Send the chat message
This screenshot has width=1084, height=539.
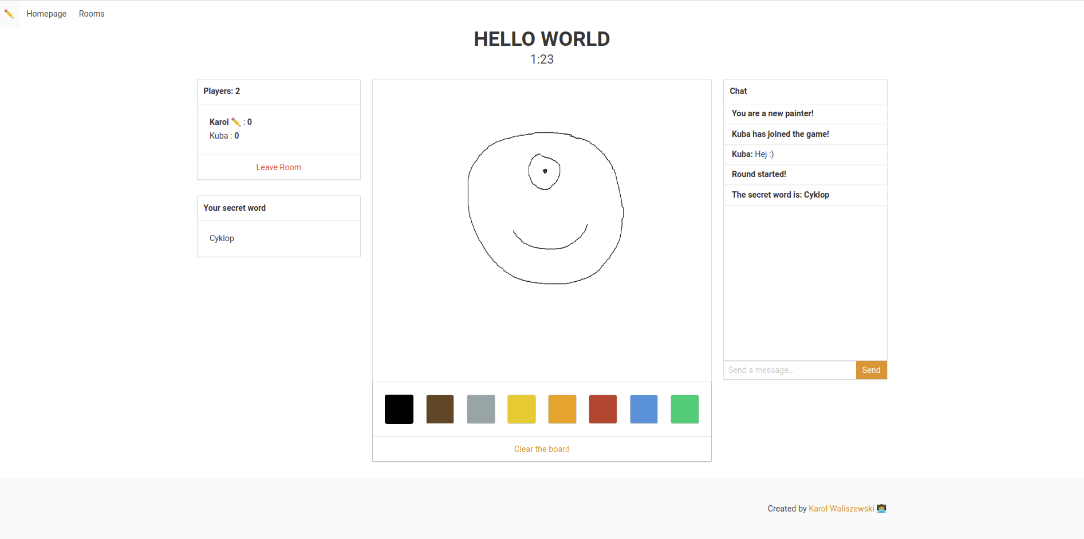[x=871, y=370]
